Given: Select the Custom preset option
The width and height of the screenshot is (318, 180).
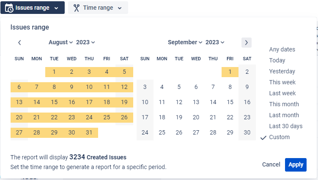Looking at the screenshot, I should coord(279,137).
